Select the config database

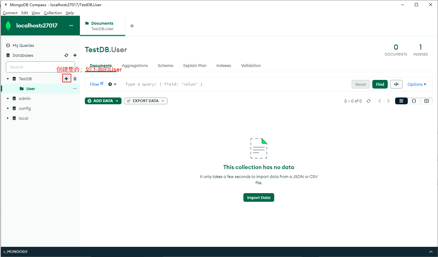[x=25, y=108]
